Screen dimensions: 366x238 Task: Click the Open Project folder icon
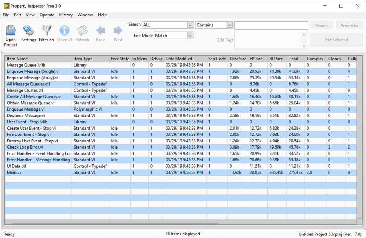click(x=11, y=30)
